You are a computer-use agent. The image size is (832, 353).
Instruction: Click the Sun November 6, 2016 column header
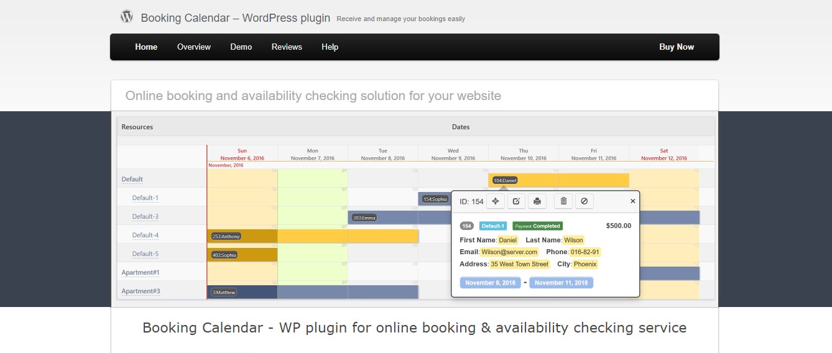click(242, 154)
